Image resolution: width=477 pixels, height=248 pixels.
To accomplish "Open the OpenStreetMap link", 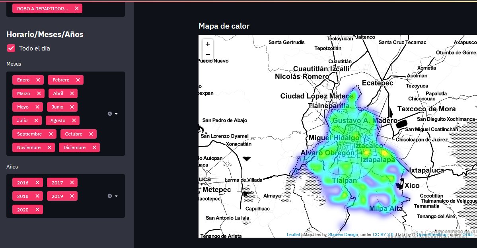I will [x=432, y=234].
